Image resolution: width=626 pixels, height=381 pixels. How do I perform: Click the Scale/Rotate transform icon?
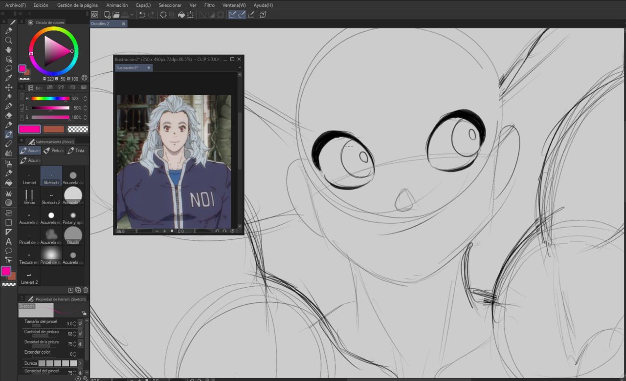point(191,15)
